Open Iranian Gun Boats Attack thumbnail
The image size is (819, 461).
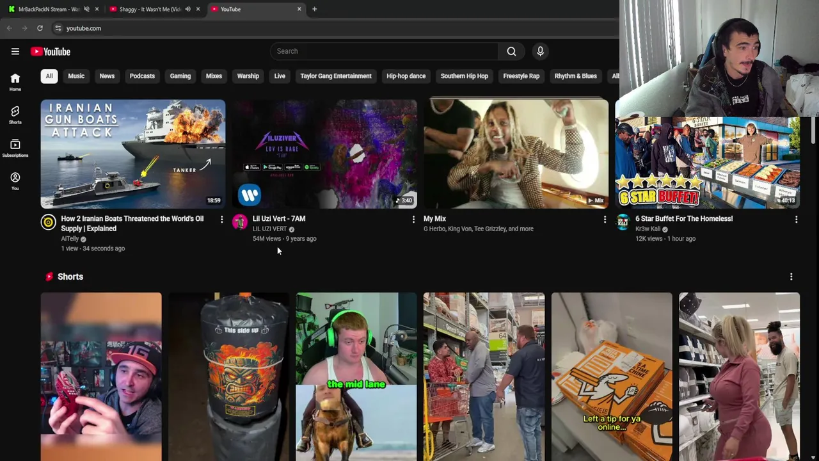click(133, 154)
